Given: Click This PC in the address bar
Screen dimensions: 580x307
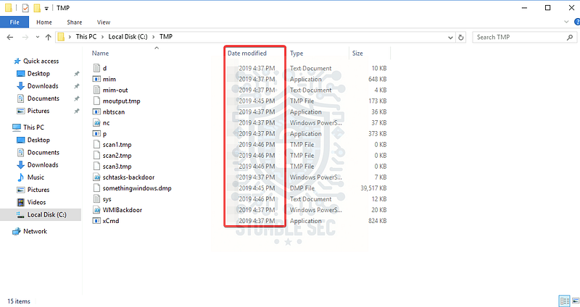Looking at the screenshot, I should [x=86, y=37].
